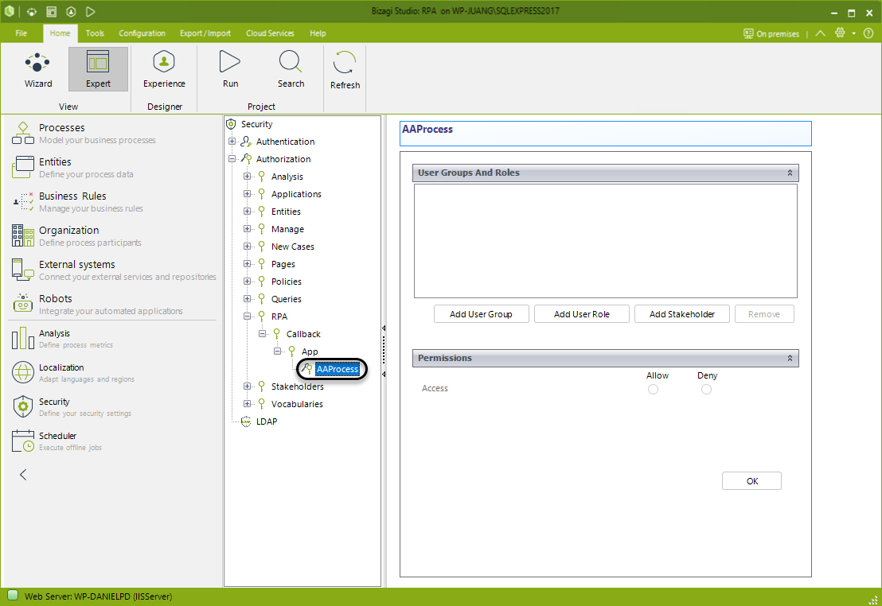Viewport: 882px width, 606px height.
Task: Select the App tree item
Action: coord(310,352)
